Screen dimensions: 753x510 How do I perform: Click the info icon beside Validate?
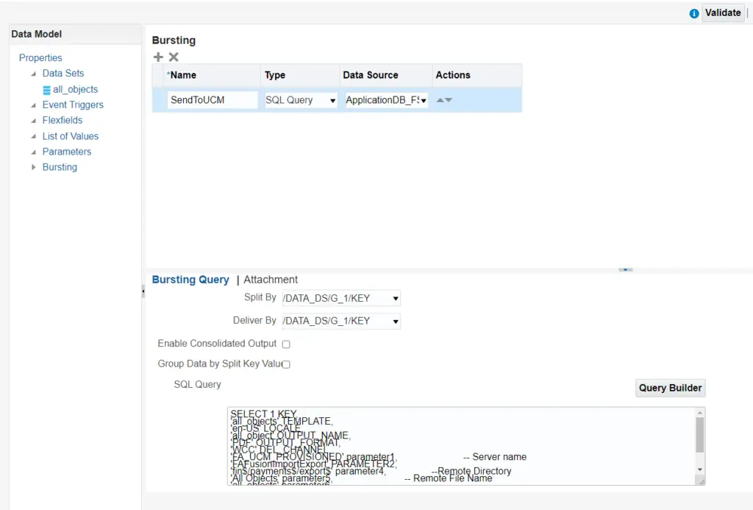[x=695, y=13]
